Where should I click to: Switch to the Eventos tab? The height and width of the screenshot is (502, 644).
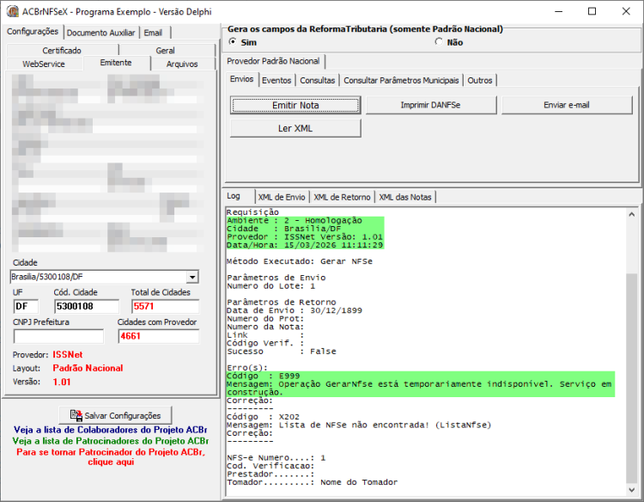click(276, 81)
